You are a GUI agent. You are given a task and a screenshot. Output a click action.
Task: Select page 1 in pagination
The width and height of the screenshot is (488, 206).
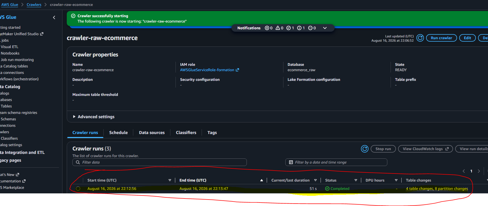471,171
